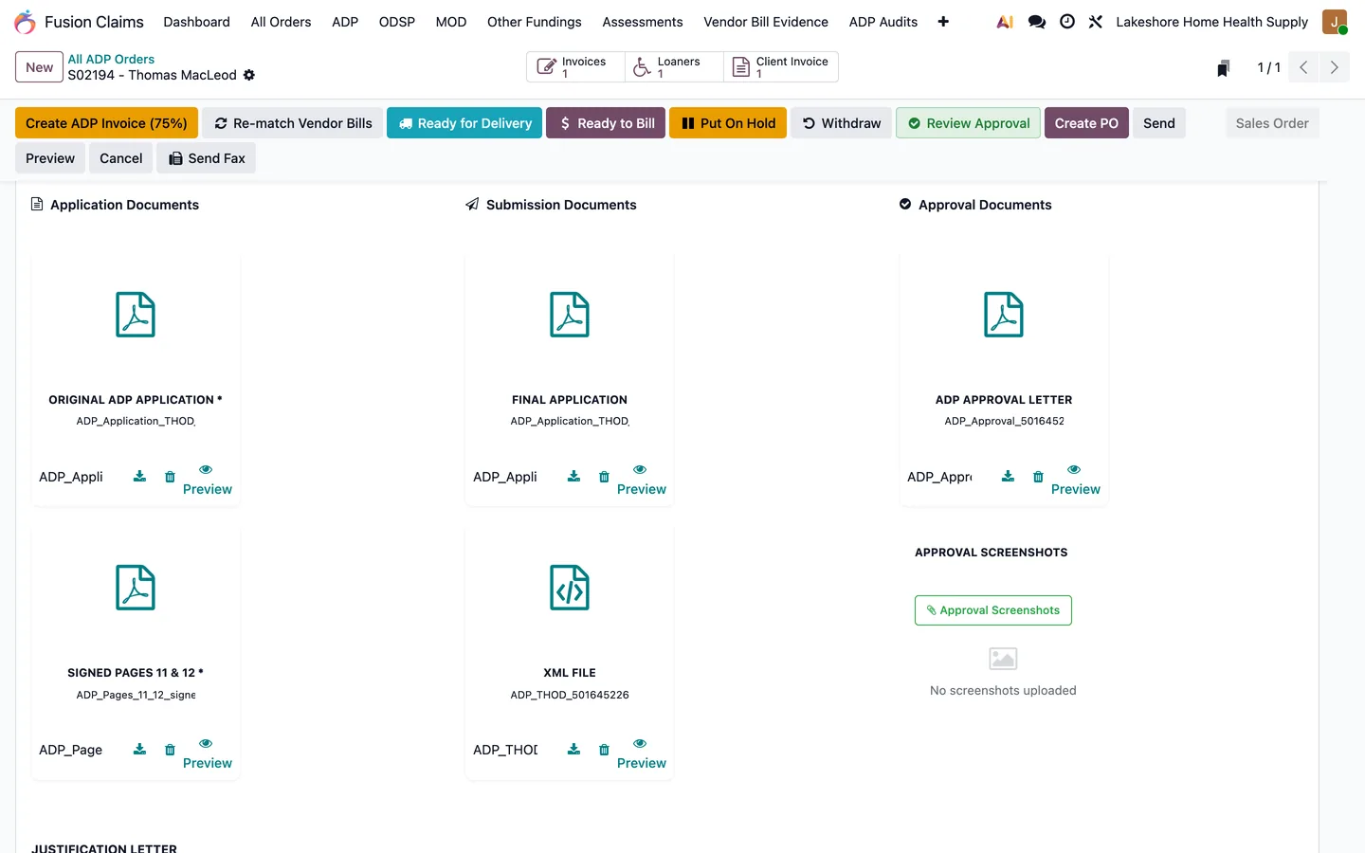Screen dimensions: 1365x853
Task: Preview the Signed Pages 11 & 12
Action: [207, 754]
